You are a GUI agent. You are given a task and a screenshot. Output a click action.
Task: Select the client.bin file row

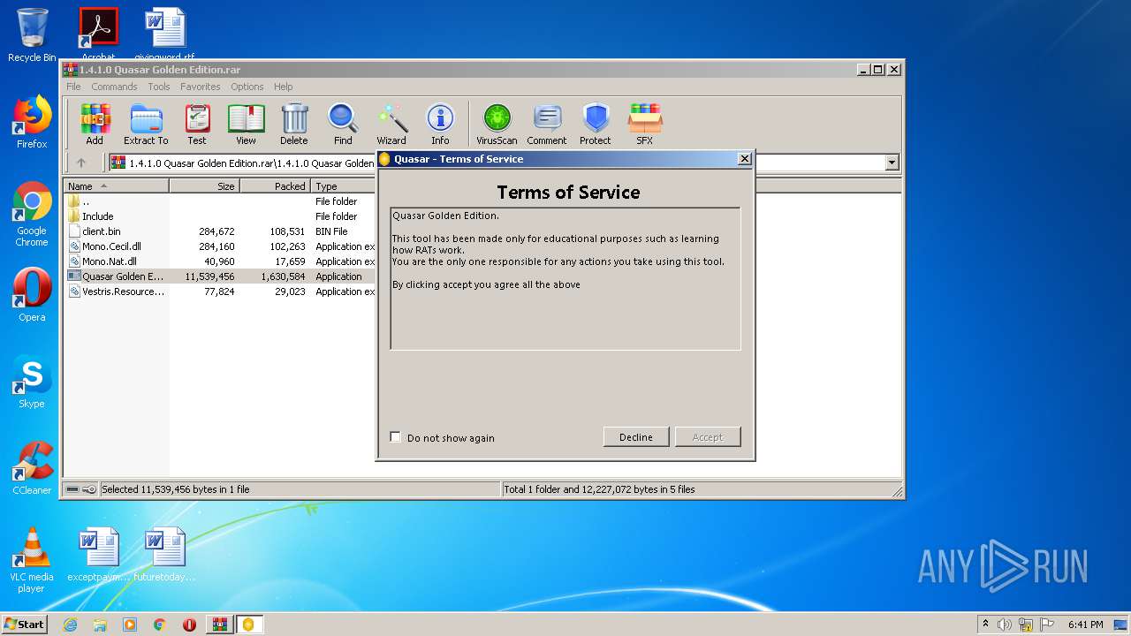pos(219,231)
